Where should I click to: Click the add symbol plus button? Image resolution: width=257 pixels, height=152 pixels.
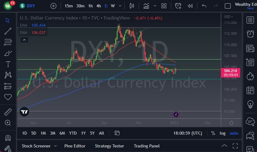(x=53, y=6)
